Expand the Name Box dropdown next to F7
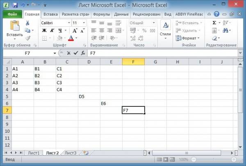This screenshot has height=166, width=246. 55,53
